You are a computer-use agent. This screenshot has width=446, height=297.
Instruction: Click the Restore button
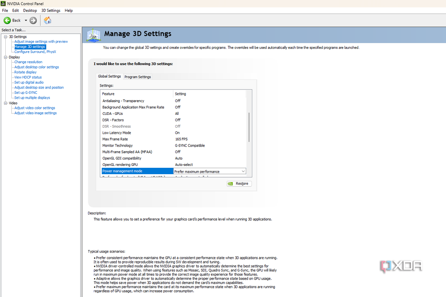click(239, 184)
